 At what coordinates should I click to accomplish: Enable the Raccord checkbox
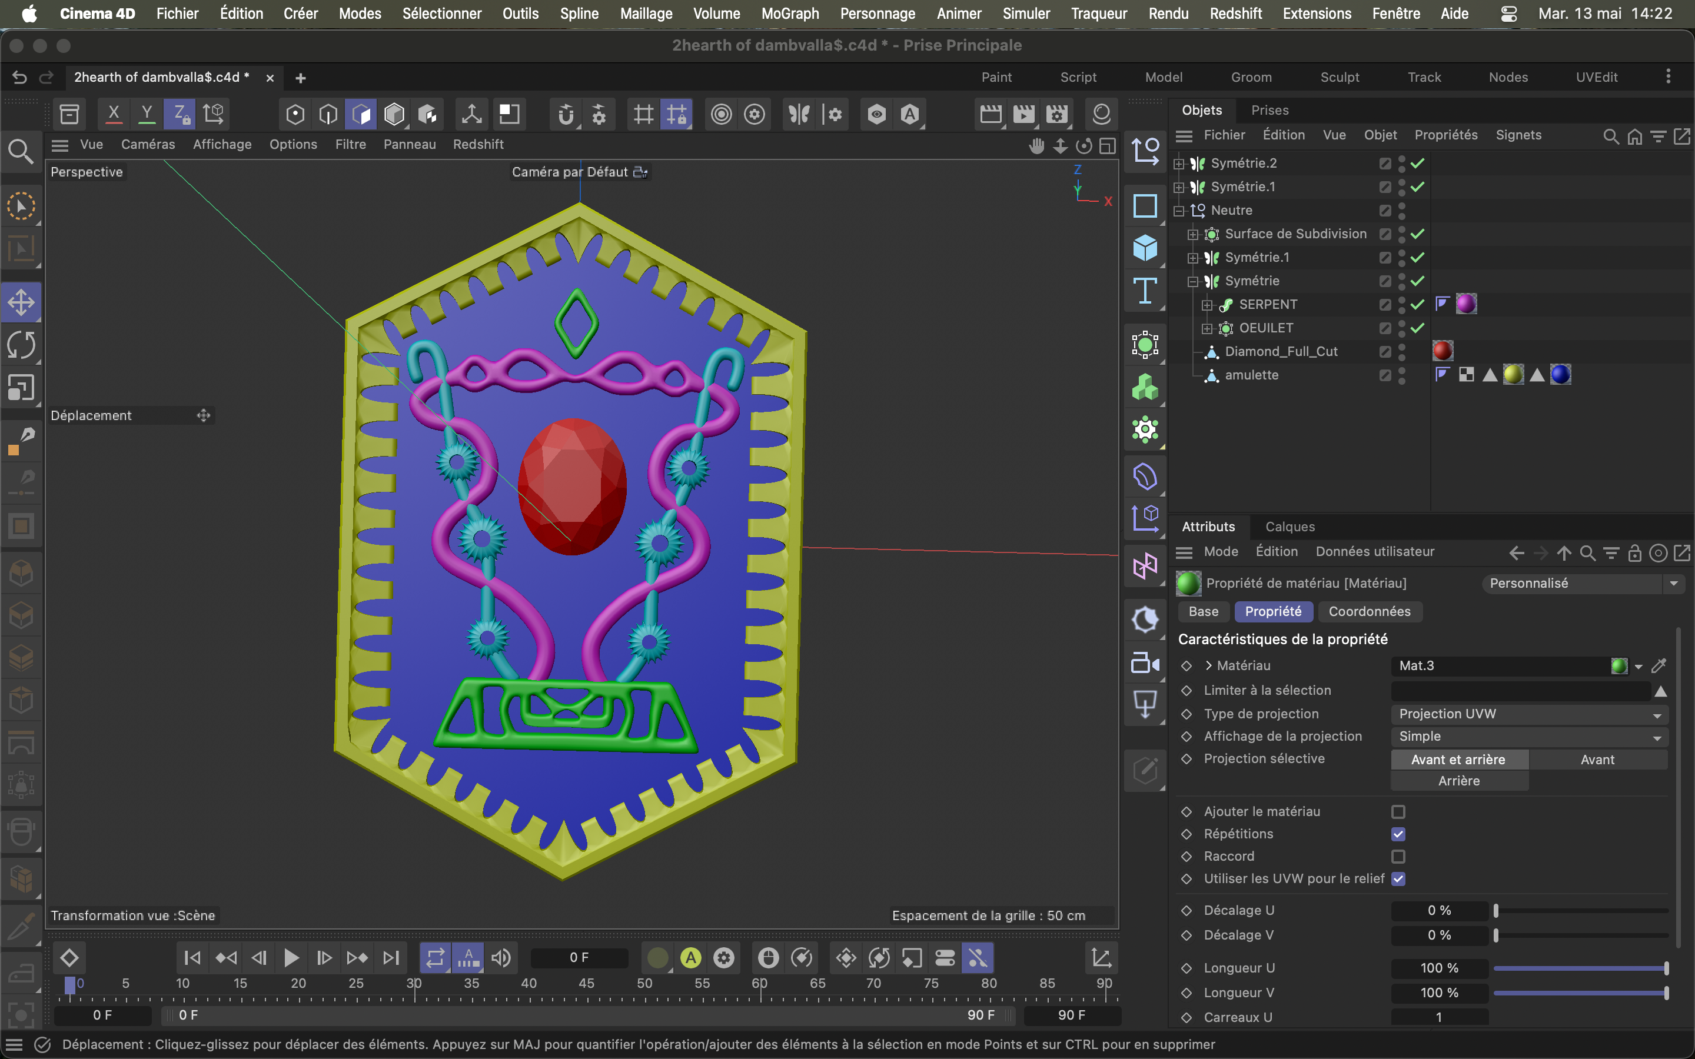[x=1398, y=857]
